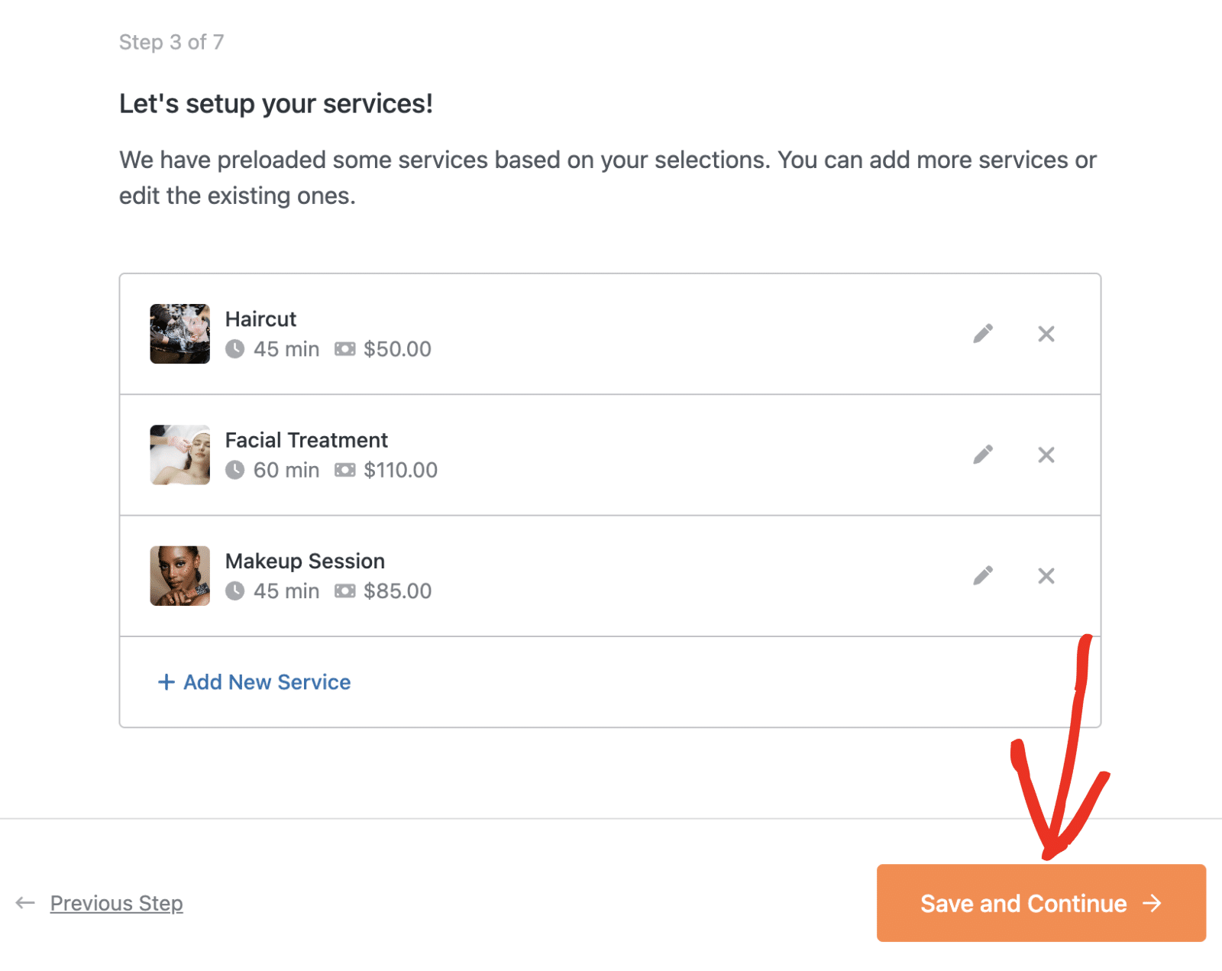Click the Makeup Session thumbnail image
The height and width of the screenshot is (971, 1222).
(179, 575)
